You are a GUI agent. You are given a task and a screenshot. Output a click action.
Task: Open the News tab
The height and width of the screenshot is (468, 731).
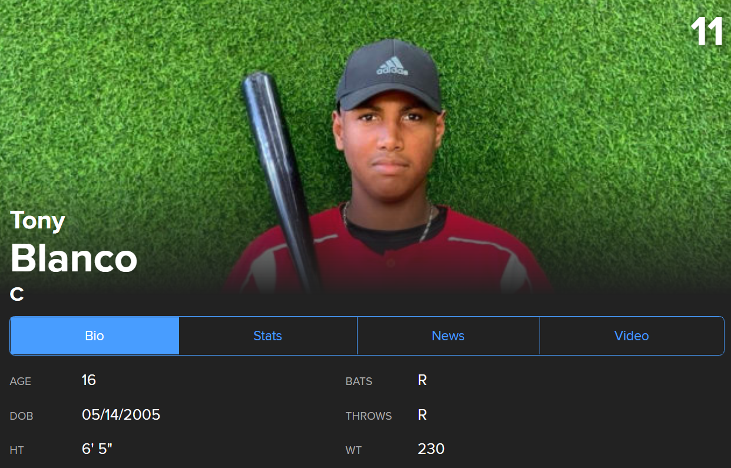pos(448,336)
